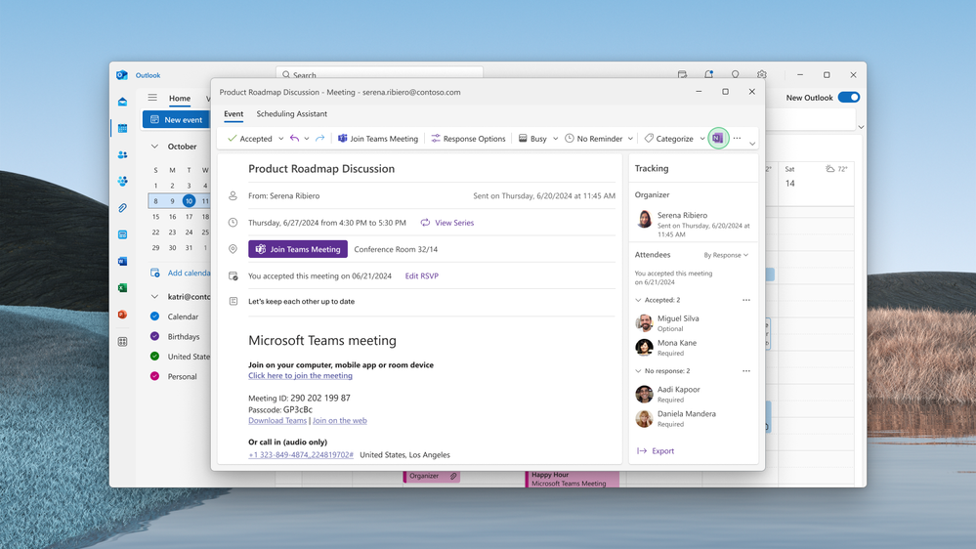This screenshot has width=976, height=549.
Task: Open No Reminder dropdown
Action: click(x=630, y=139)
